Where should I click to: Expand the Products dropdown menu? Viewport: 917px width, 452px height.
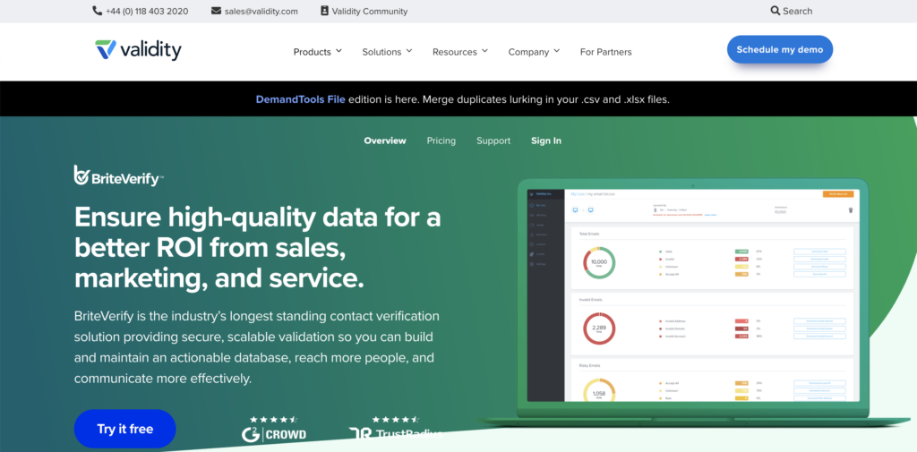[x=318, y=52]
